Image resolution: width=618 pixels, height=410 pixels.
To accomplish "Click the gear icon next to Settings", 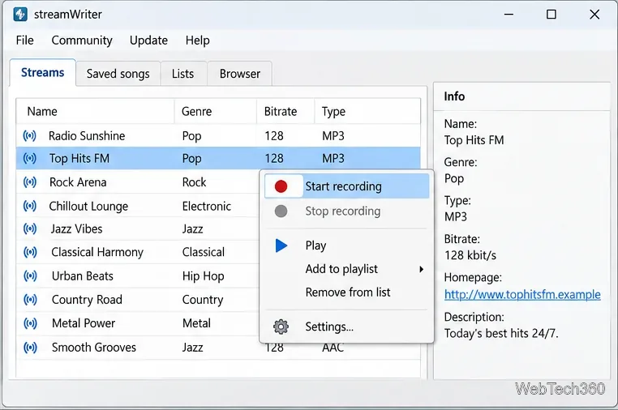I will pyautogui.click(x=281, y=327).
